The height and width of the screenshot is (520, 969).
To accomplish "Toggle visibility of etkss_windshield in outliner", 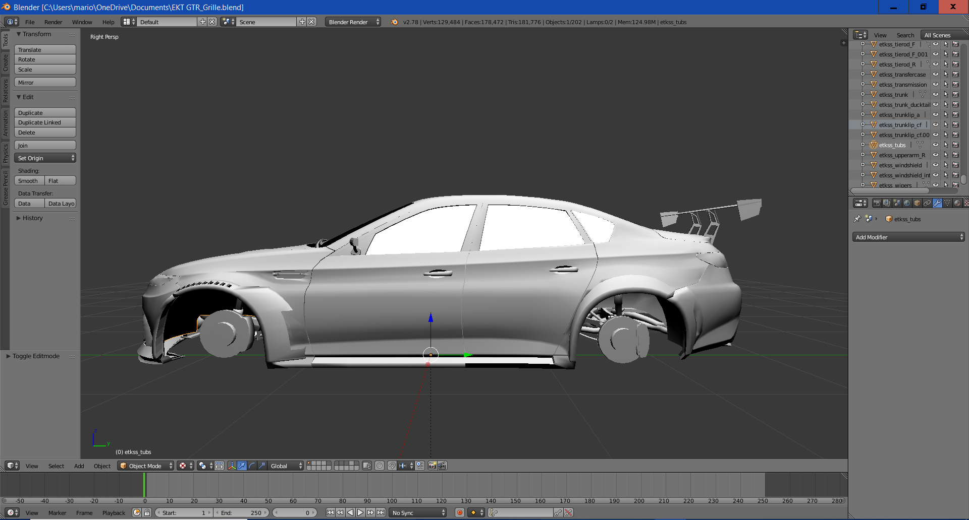I will point(936,165).
